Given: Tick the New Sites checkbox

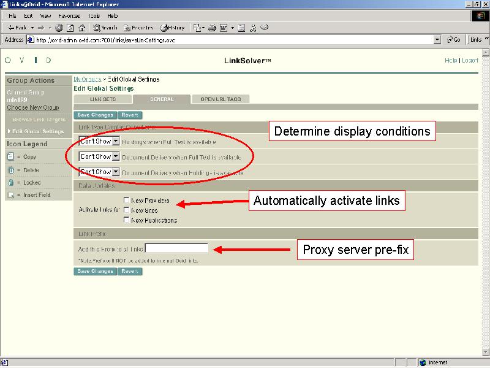Looking at the screenshot, I should click(x=127, y=210).
